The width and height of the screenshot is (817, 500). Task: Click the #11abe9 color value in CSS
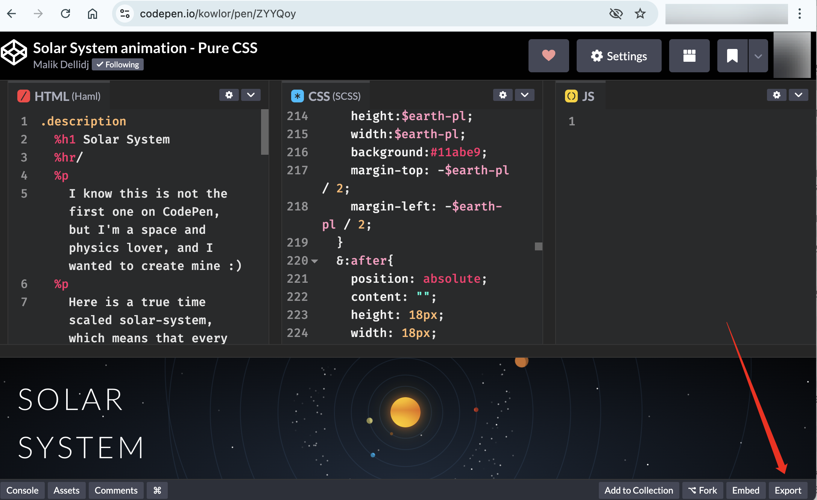click(x=455, y=152)
